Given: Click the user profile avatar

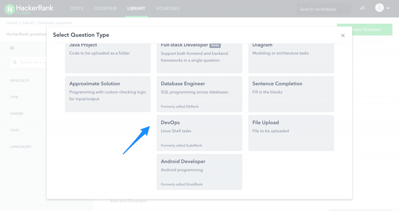Looking at the screenshot, I should (380, 8).
